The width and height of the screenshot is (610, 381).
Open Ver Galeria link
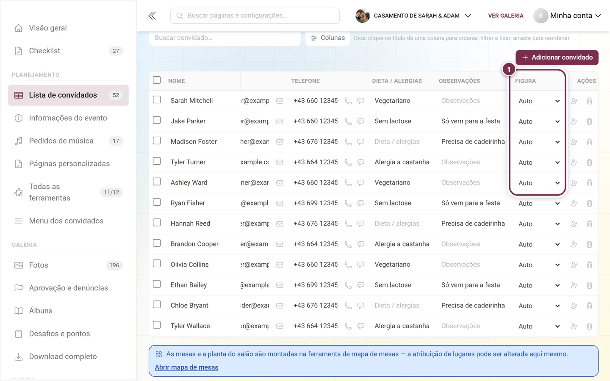point(506,16)
